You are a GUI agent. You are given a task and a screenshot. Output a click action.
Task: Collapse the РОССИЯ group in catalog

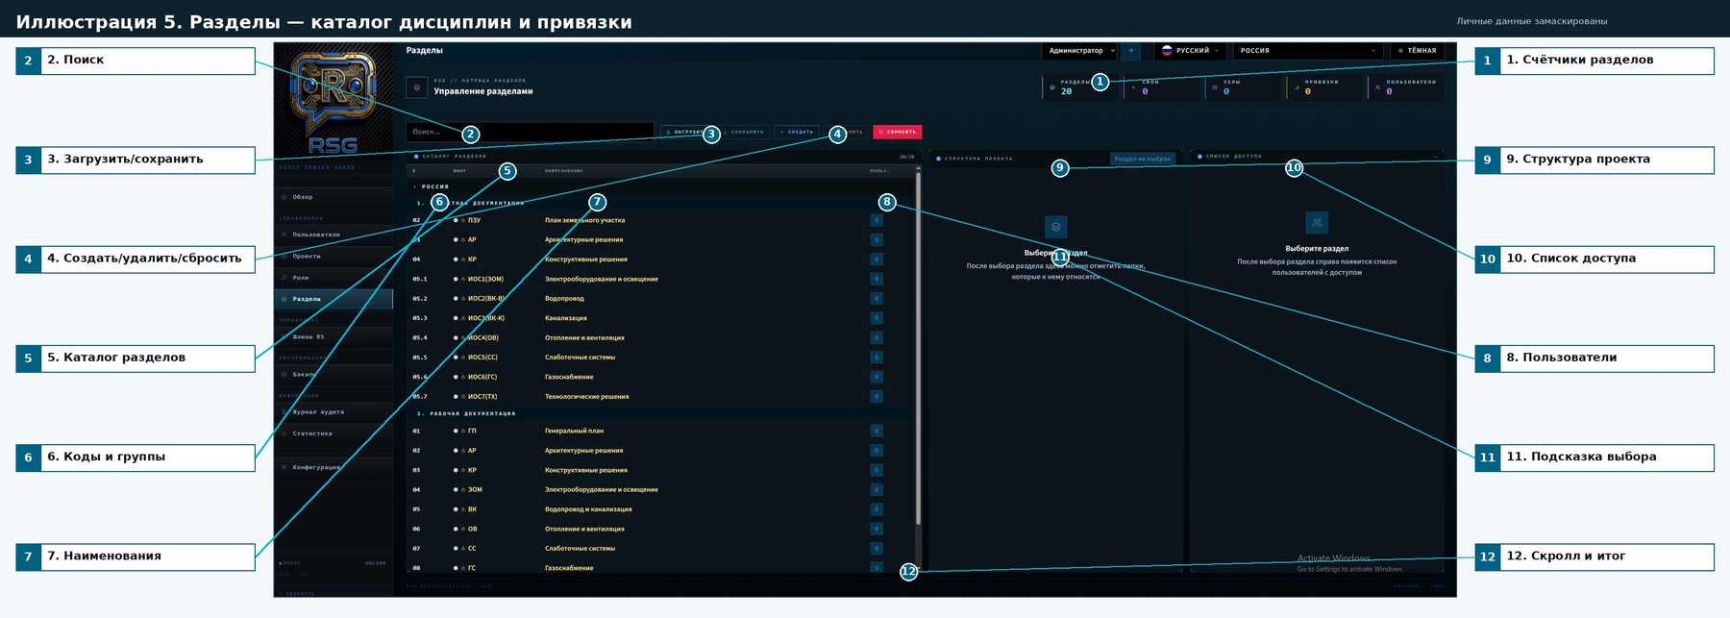(415, 186)
